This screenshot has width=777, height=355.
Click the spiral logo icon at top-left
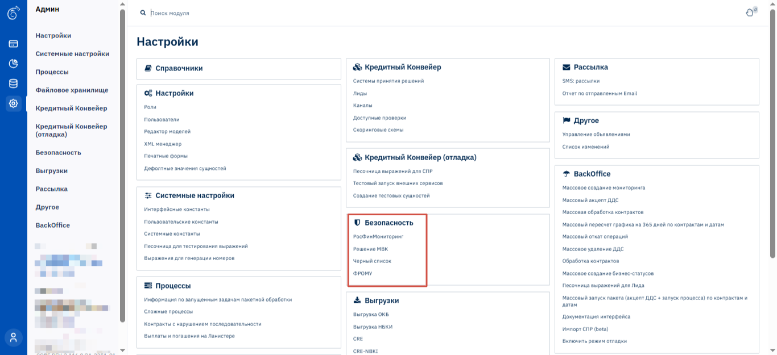13,12
